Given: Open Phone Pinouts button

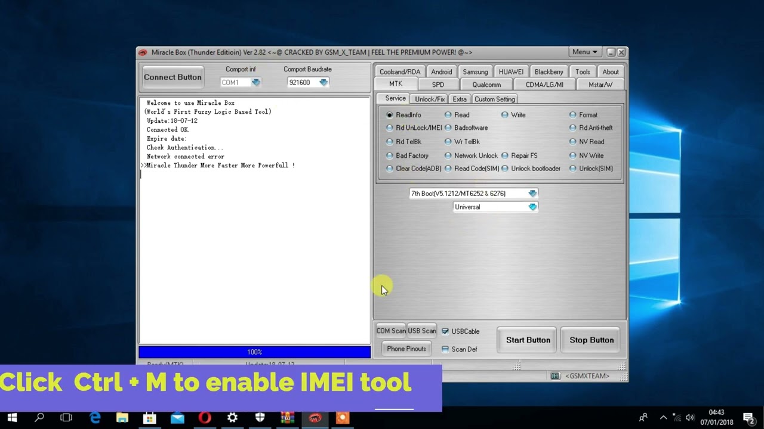Looking at the screenshot, I should coord(406,349).
